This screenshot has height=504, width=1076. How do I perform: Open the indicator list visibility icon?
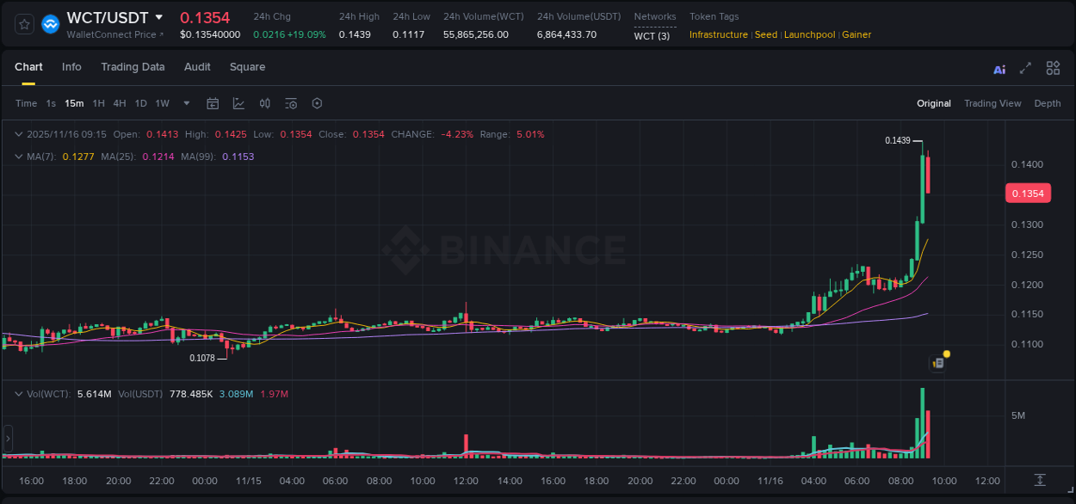[x=291, y=103]
